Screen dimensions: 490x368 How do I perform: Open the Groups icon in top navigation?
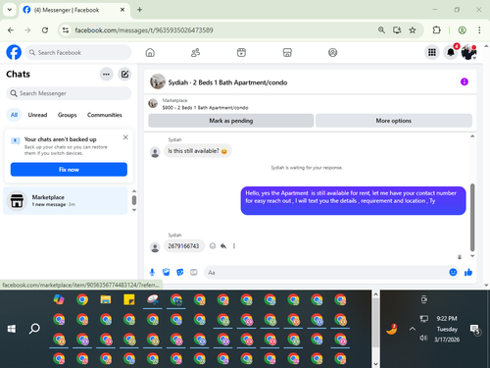(332, 52)
